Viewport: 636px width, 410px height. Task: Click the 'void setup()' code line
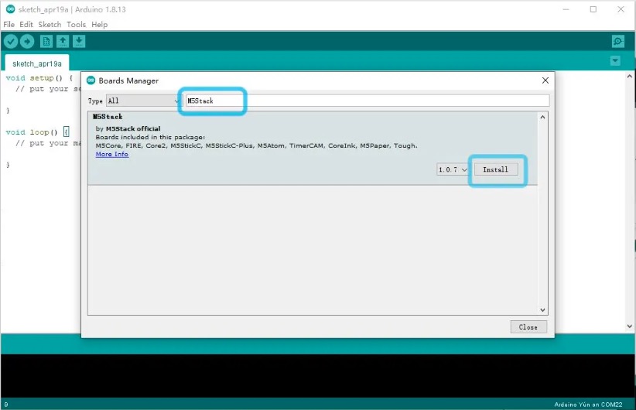click(39, 78)
